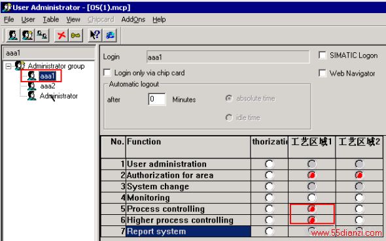Check Login only via chip card

click(x=107, y=72)
